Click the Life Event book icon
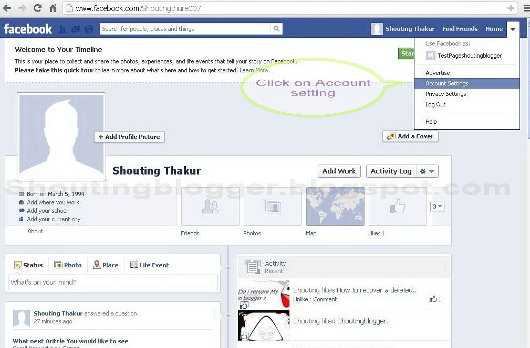The height and width of the screenshot is (348, 530). point(134,265)
